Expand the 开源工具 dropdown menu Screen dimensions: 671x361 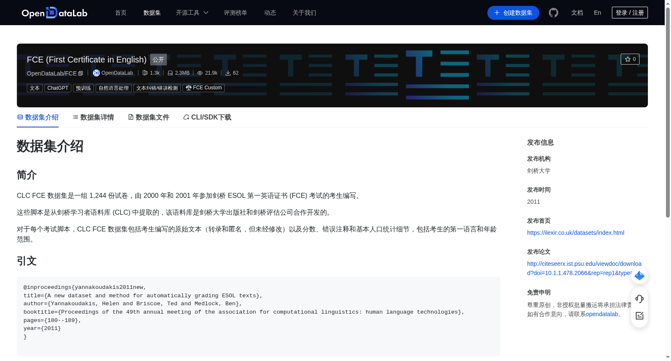[192, 13]
